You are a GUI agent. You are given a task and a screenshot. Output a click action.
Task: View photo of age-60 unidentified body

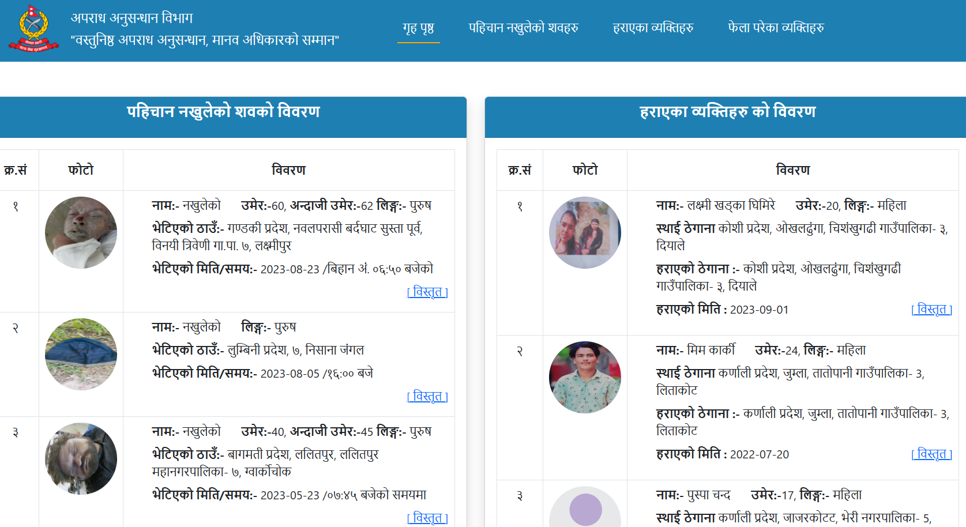tap(81, 232)
